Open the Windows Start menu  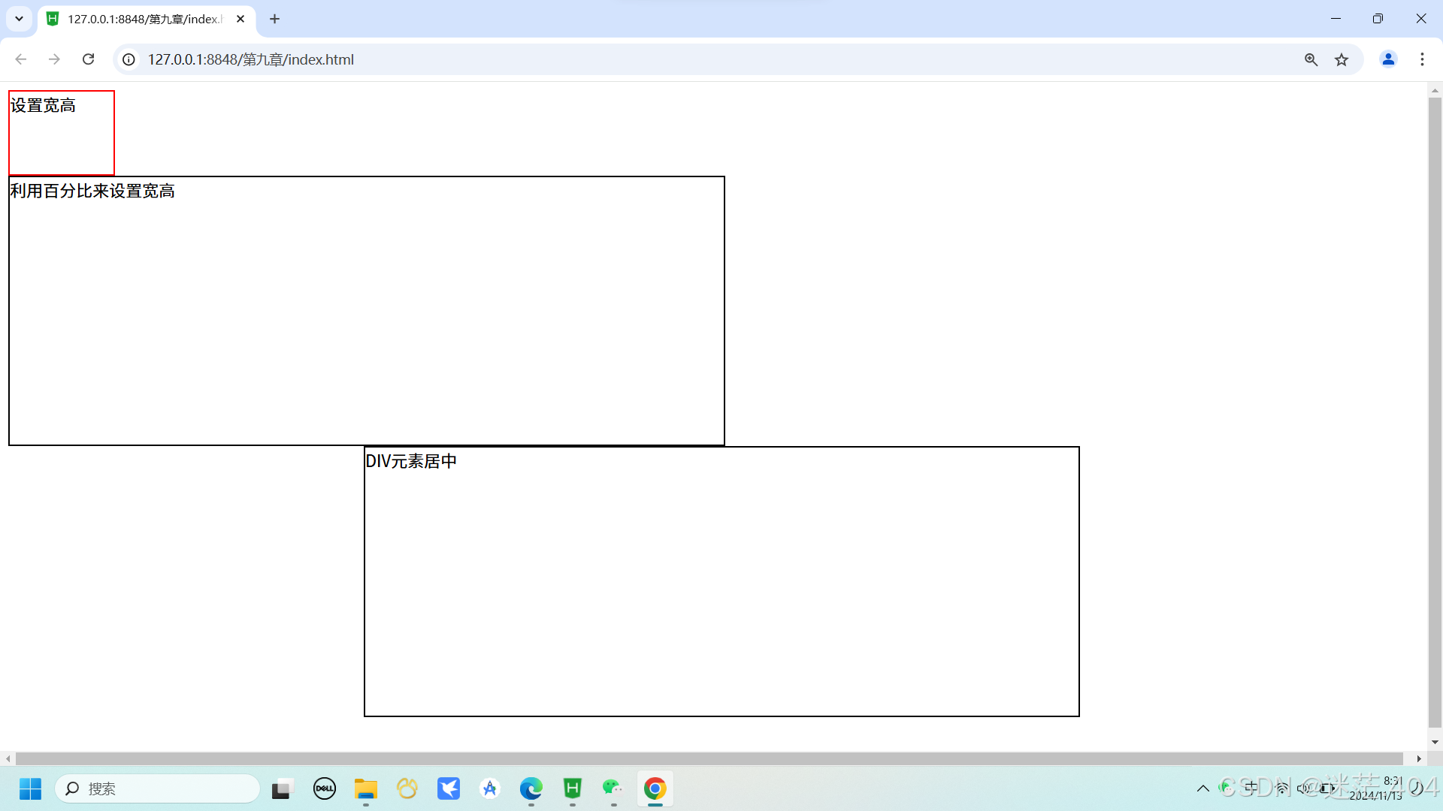(30, 788)
